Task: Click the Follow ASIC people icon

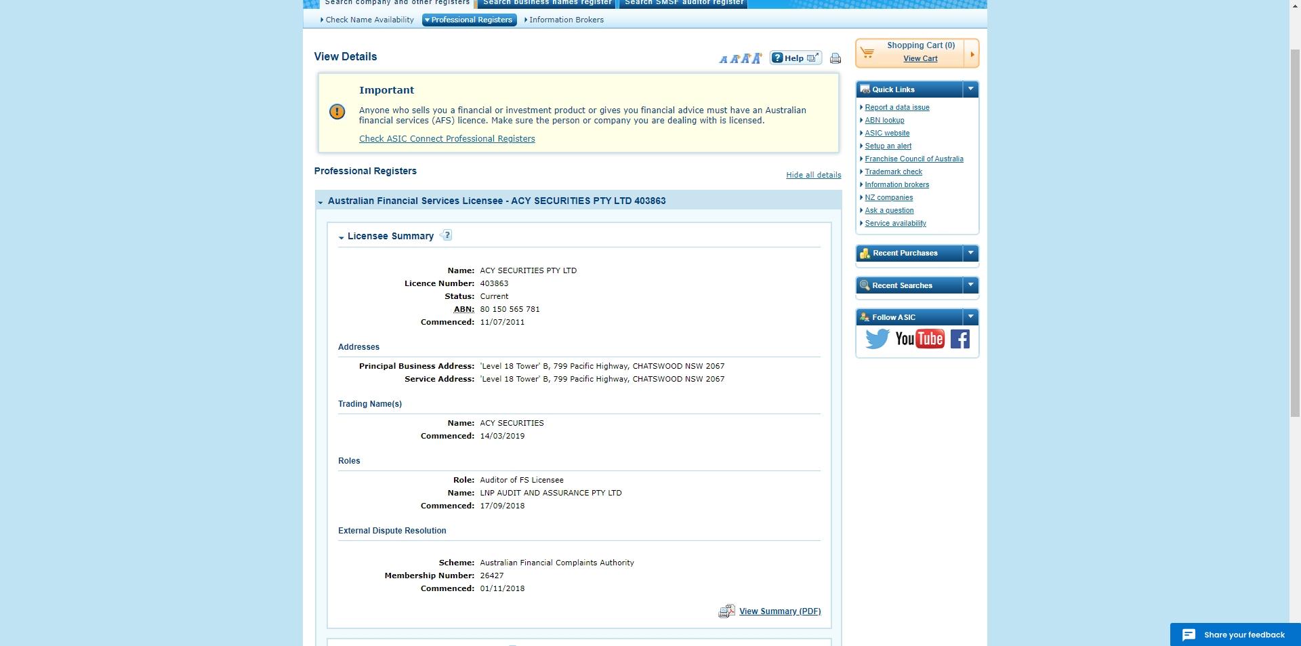Action: 865,317
